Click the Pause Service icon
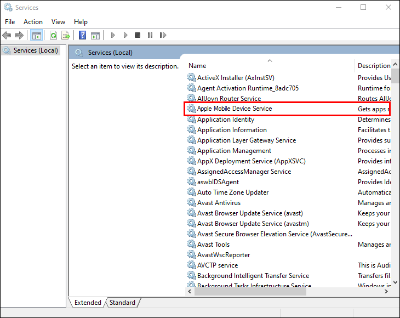This screenshot has width=400, height=318. click(150, 35)
